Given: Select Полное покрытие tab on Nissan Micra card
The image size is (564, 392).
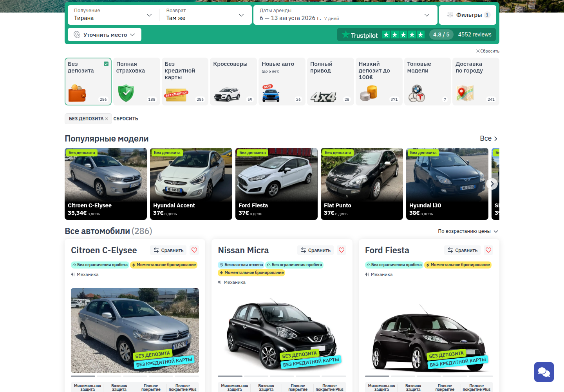Looking at the screenshot, I should click(298, 388).
